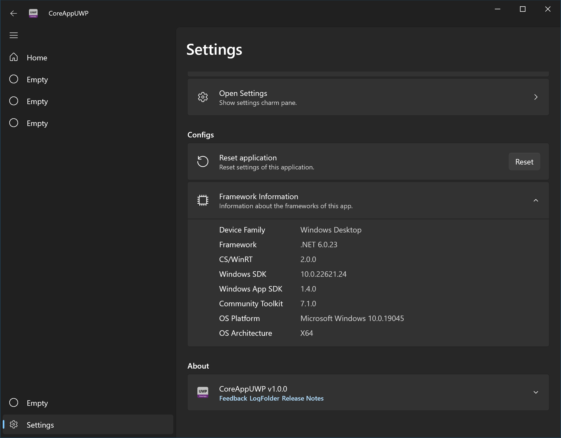Select the second Empty radio item

coord(13,101)
